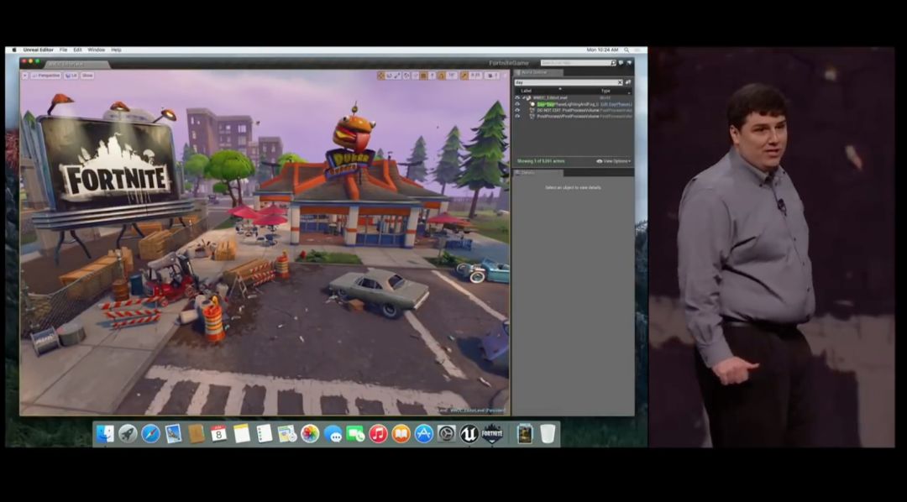Hide the DO NOT EDIT PostProcessVolume actor

[x=517, y=110]
